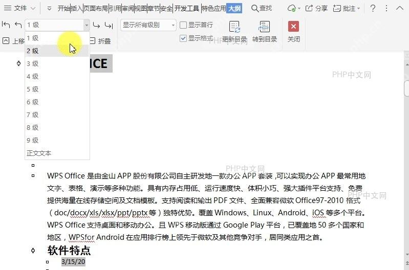Switch to the 安全 tab
409x270 pixels.
[x=166, y=8]
